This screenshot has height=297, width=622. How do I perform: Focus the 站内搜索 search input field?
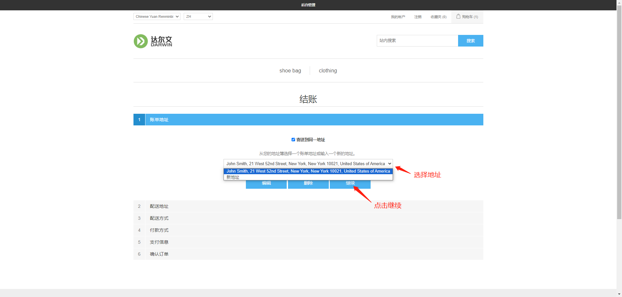[x=417, y=41]
